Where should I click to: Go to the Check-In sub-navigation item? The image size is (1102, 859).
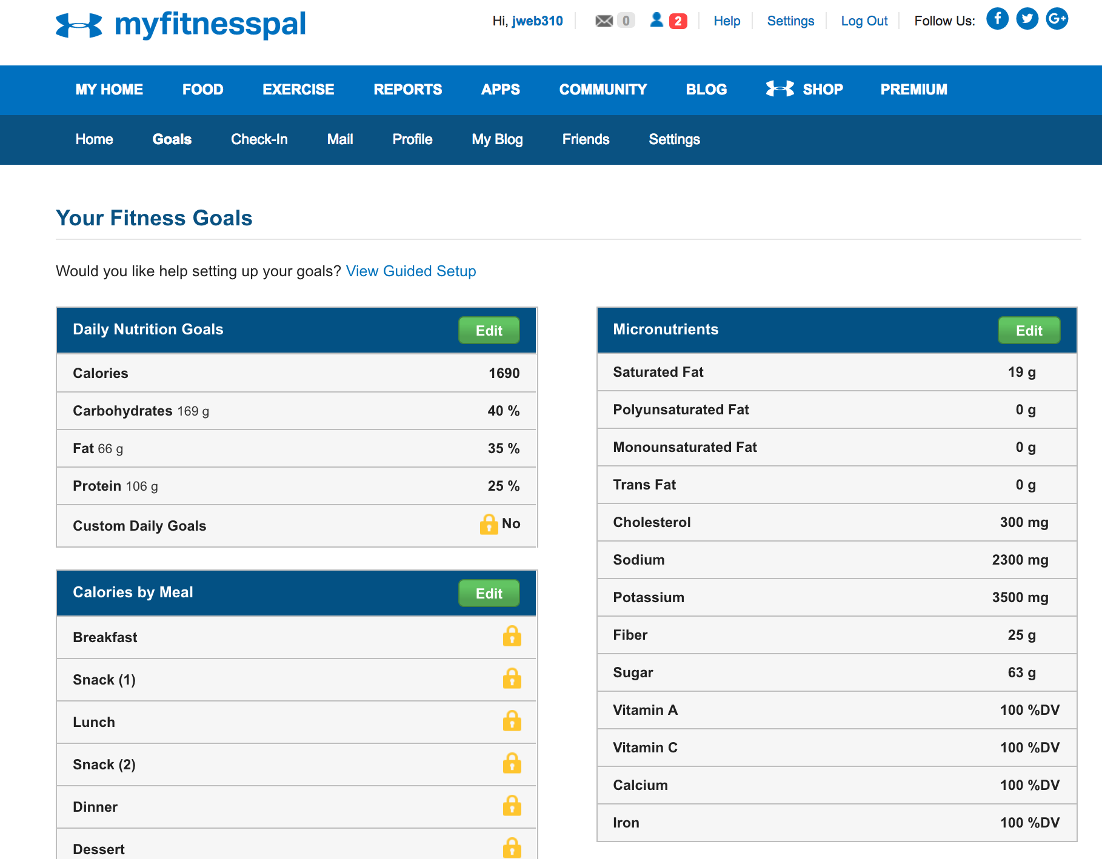(x=259, y=139)
